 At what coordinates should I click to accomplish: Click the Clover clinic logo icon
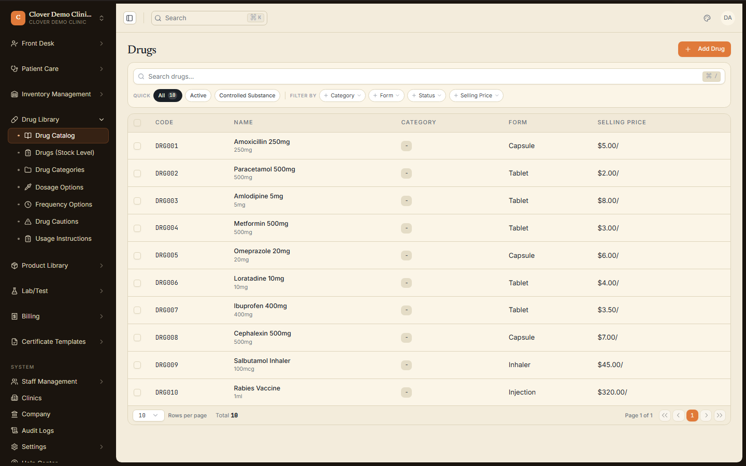pos(18,18)
